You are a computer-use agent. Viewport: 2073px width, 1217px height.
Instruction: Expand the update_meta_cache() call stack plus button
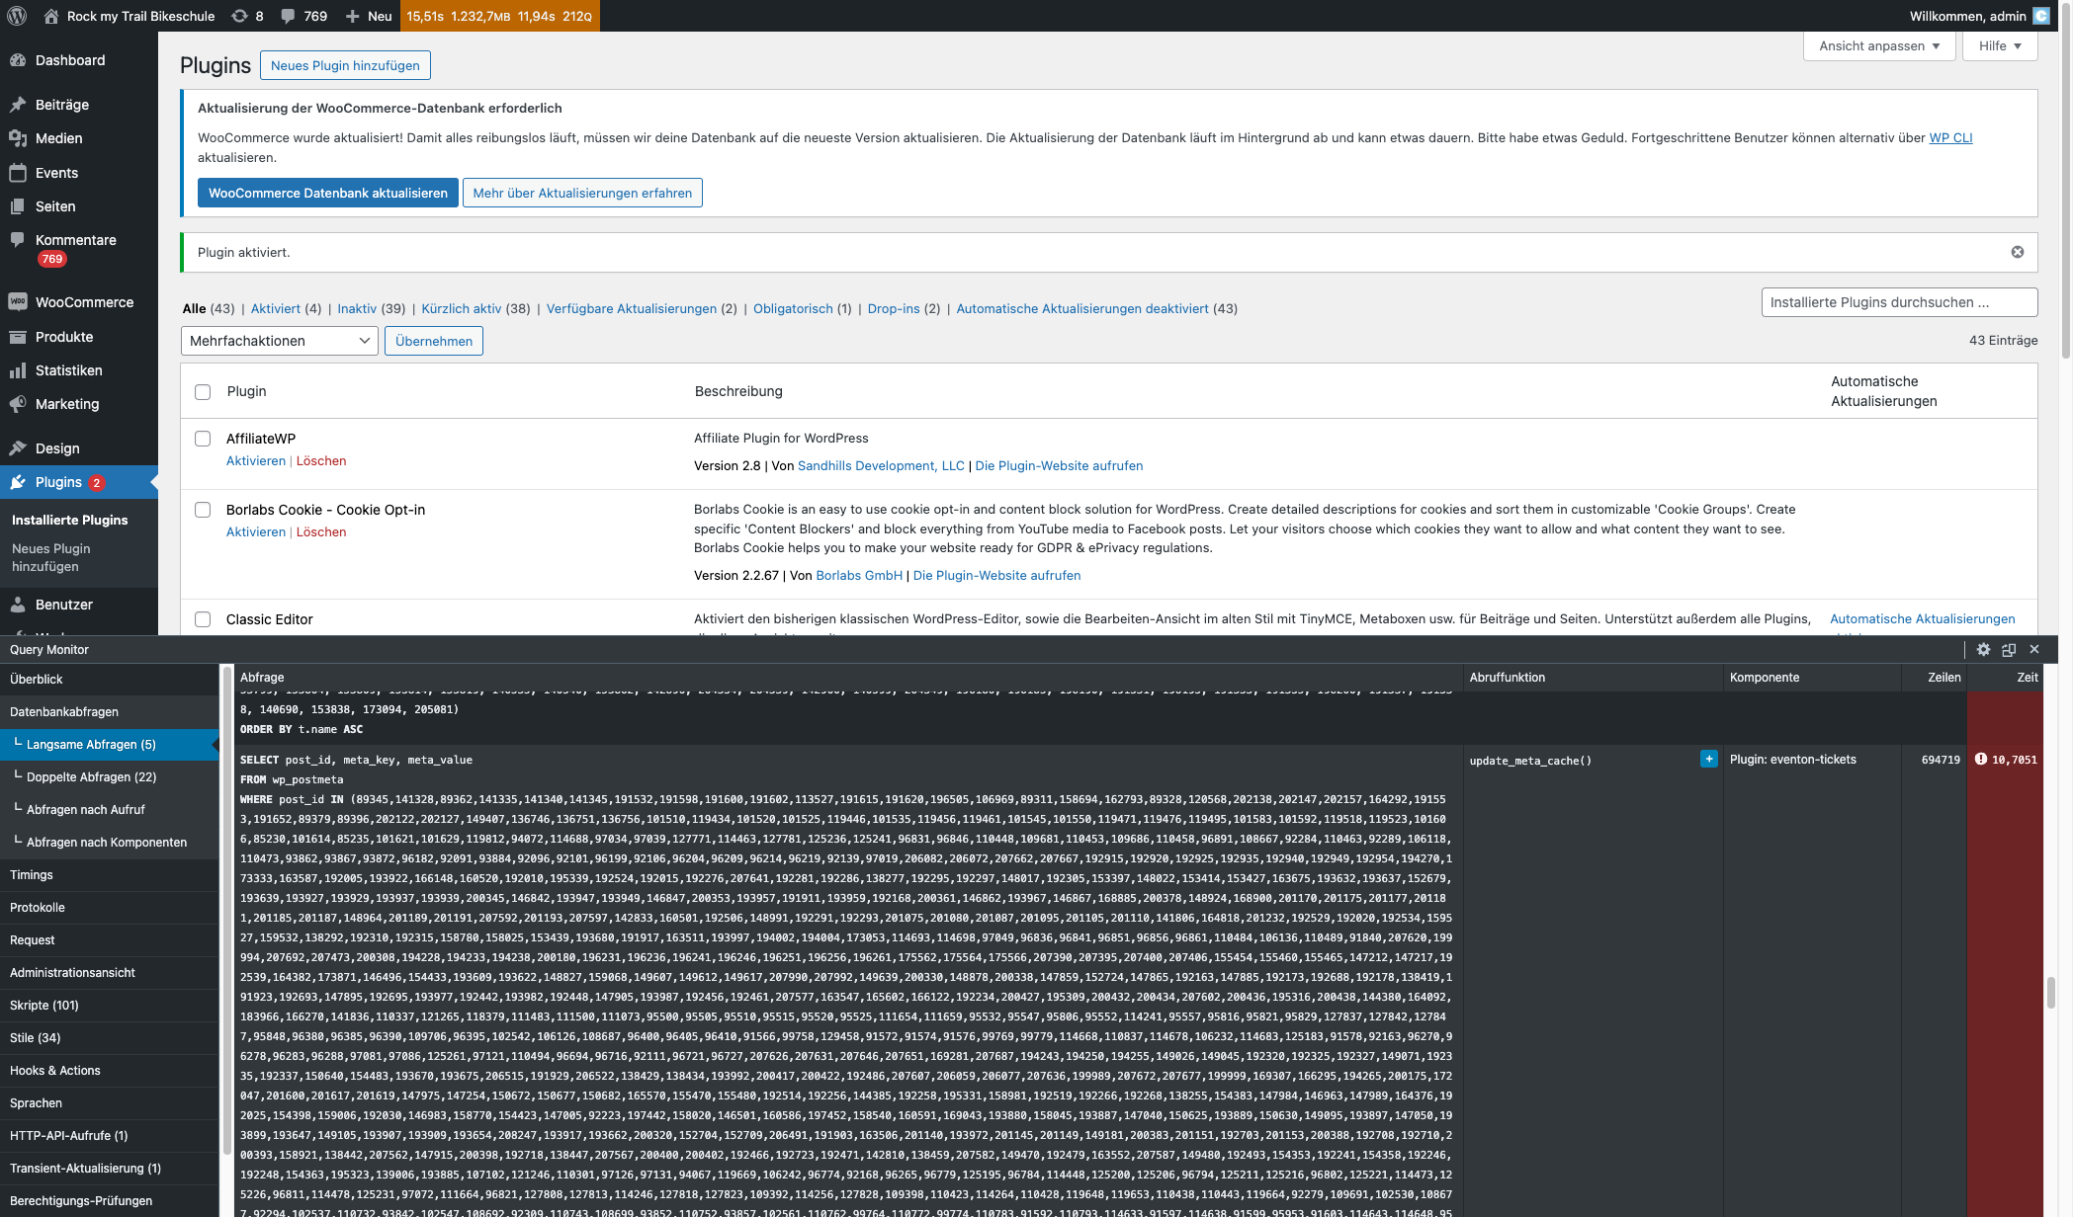(1709, 759)
